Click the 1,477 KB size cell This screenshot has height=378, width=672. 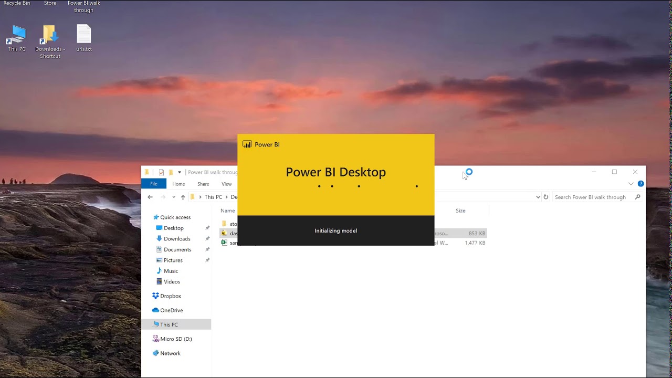[x=475, y=243]
